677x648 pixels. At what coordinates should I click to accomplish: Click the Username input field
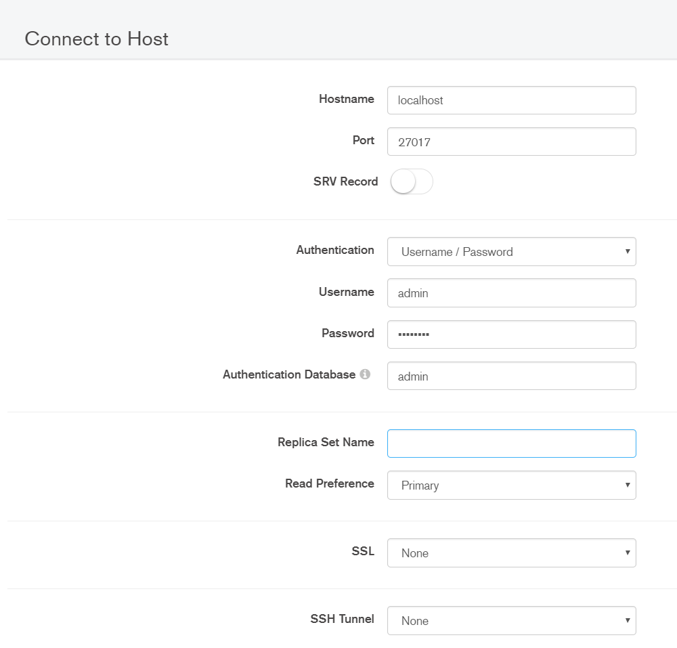coord(511,293)
